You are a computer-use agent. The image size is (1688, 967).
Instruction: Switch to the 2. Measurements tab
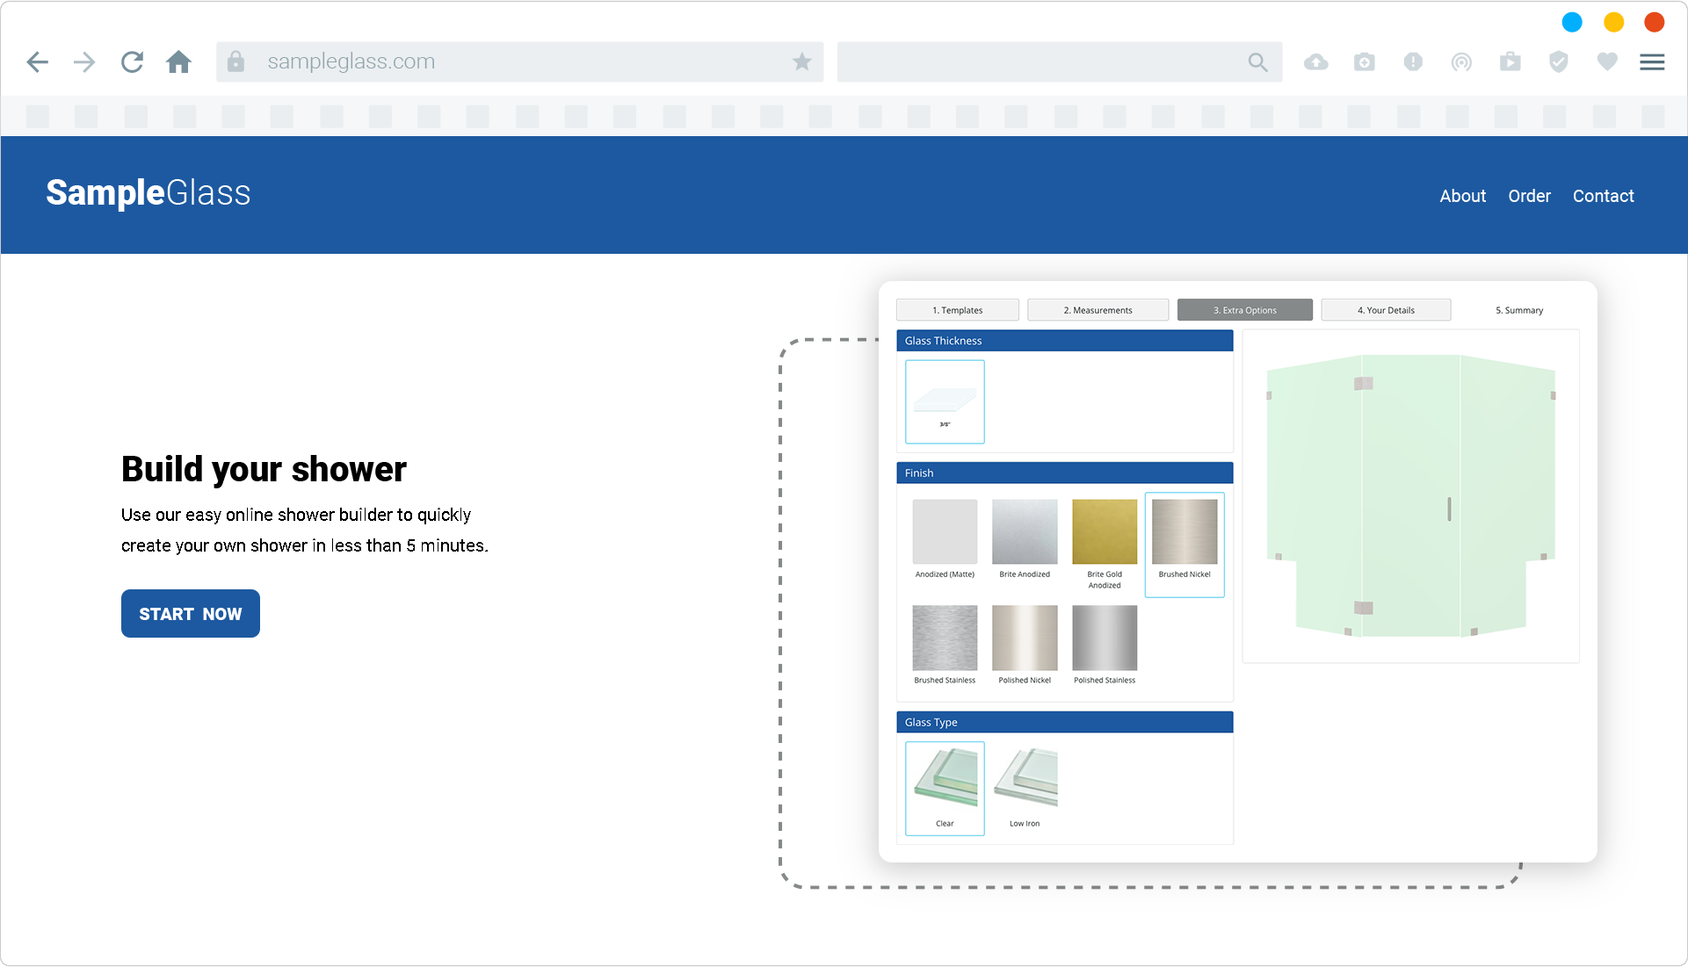[1098, 310]
